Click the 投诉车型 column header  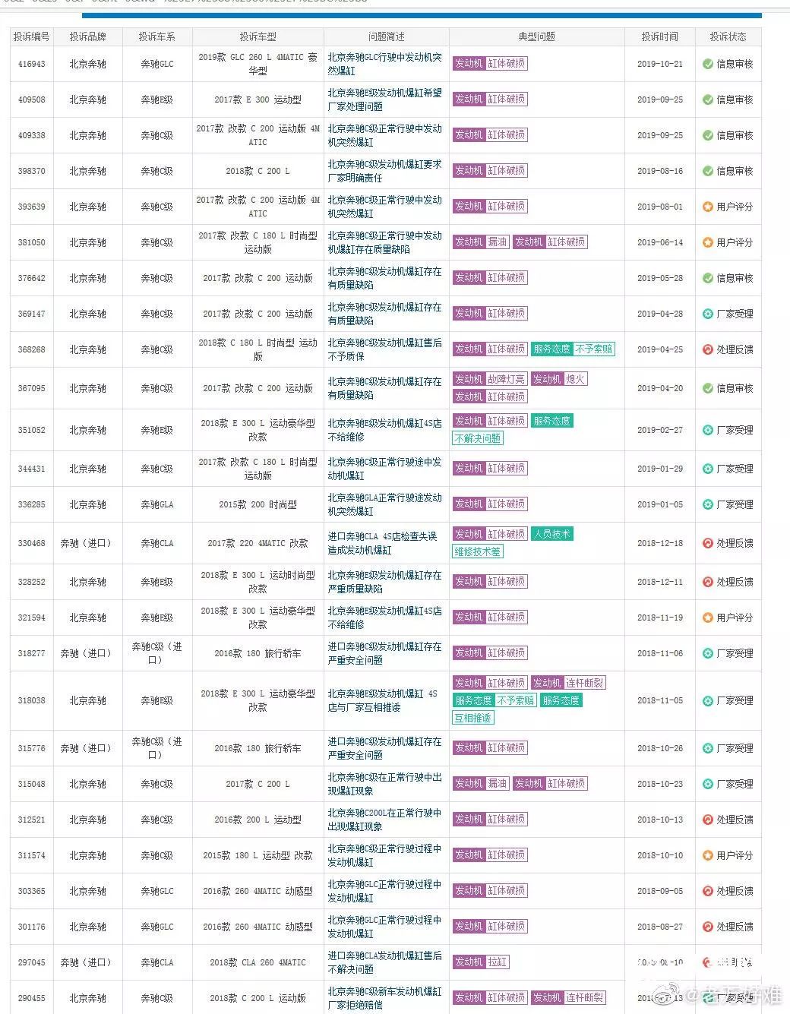258,36
